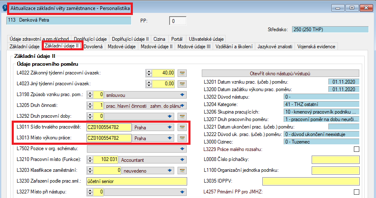Click the L0008 Číslo píchačky input field
376x198 pixels.
335,160
